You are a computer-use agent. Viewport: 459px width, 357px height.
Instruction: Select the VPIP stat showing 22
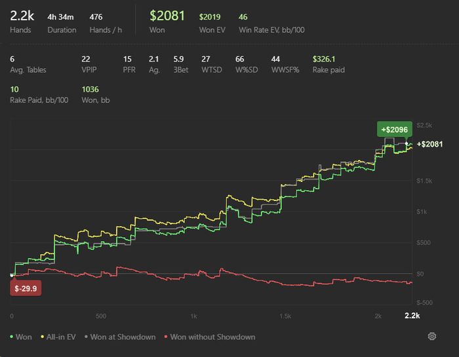tap(89, 64)
